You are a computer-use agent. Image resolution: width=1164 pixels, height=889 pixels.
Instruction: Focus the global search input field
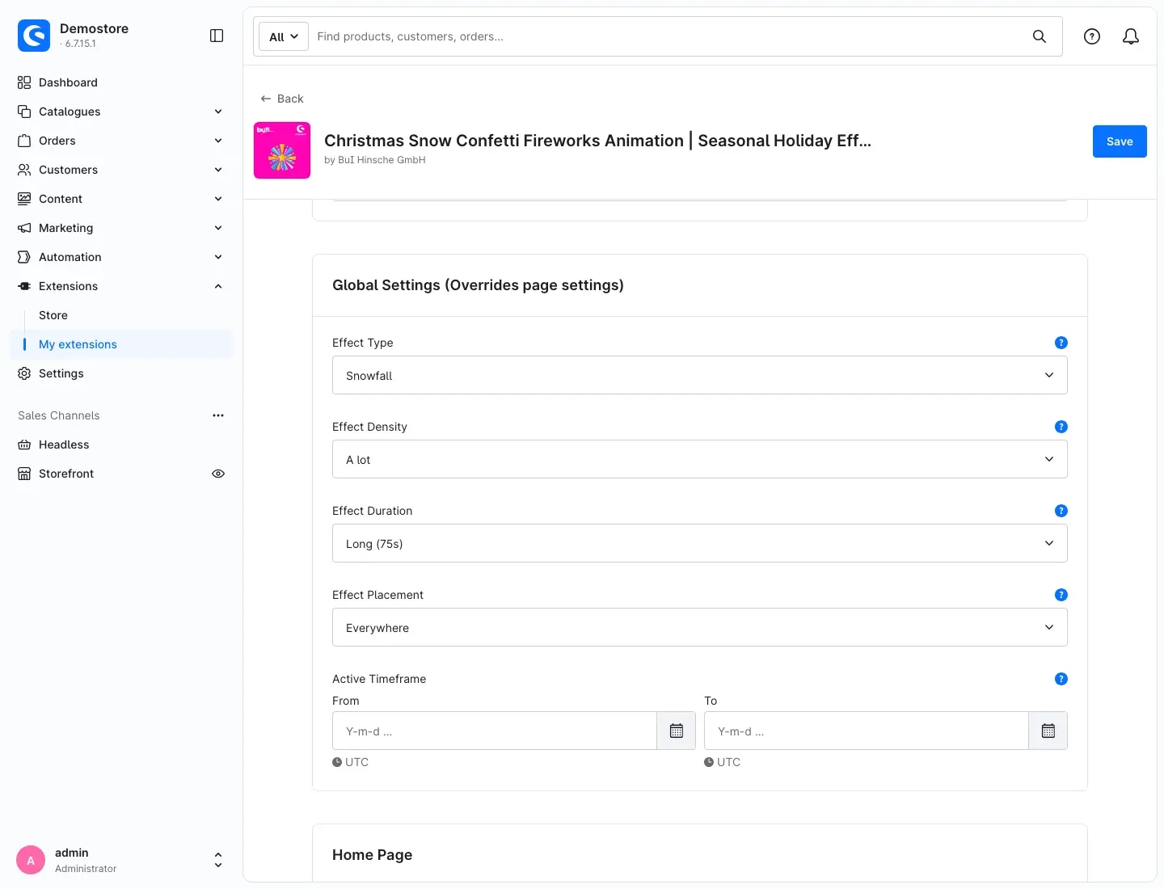point(667,36)
